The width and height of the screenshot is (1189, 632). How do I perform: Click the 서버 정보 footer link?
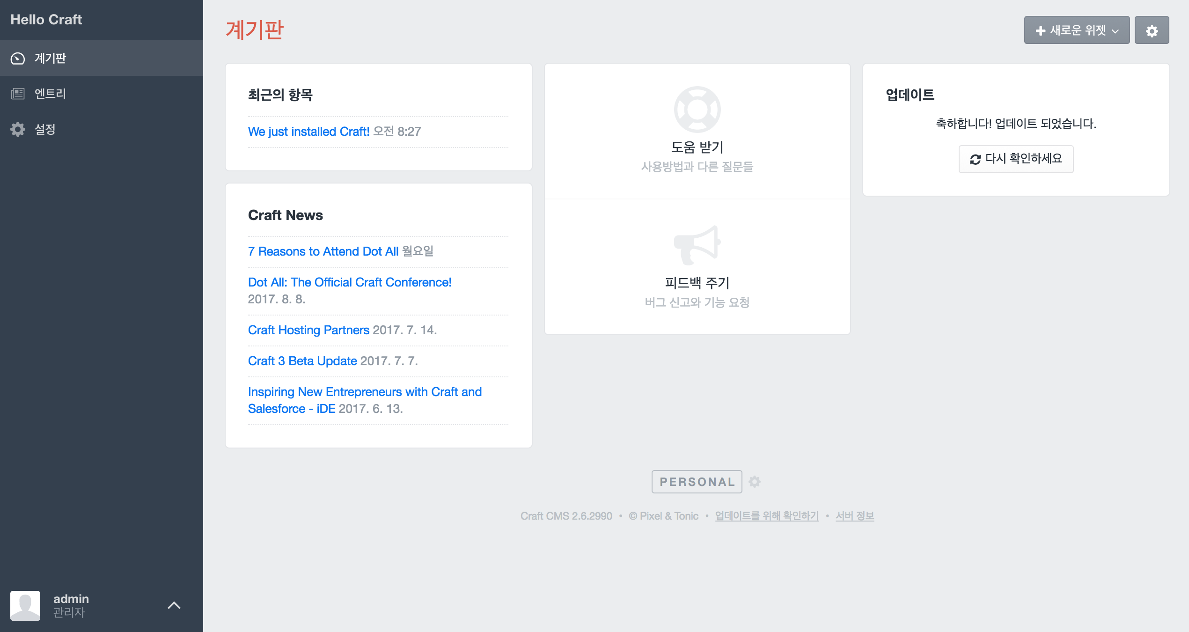[x=855, y=516]
